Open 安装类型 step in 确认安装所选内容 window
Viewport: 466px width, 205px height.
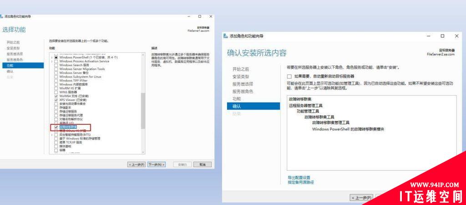click(241, 77)
